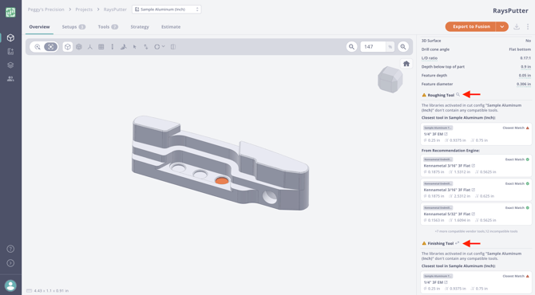Open the help question mark icon
The image size is (535, 295).
pyautogui.click(x=10, y=249)
